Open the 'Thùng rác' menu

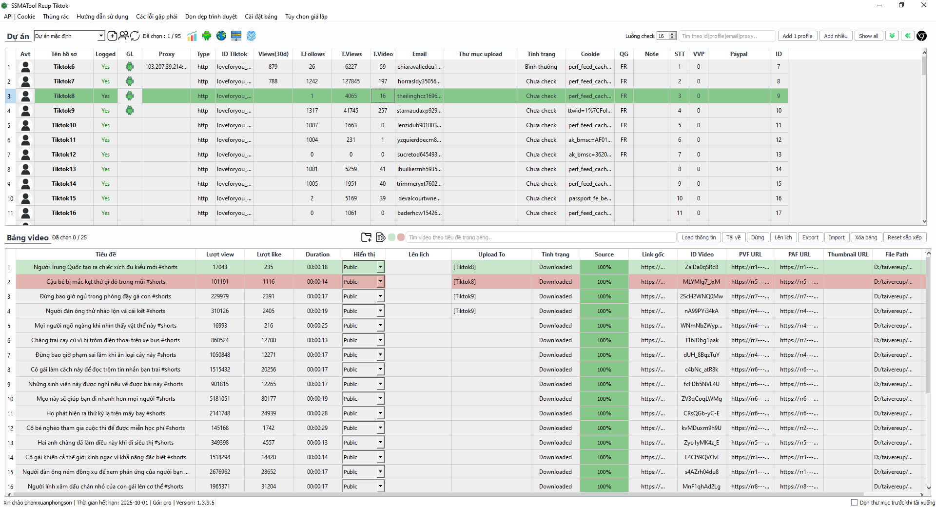pyautogui.click(x=56, y=17)
